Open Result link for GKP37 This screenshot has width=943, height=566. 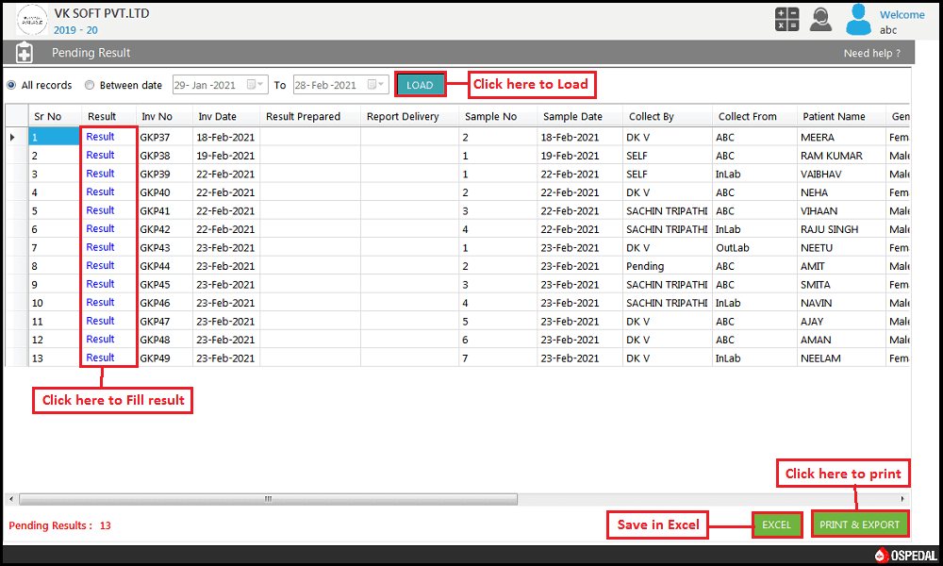click(x=100, y=137)
